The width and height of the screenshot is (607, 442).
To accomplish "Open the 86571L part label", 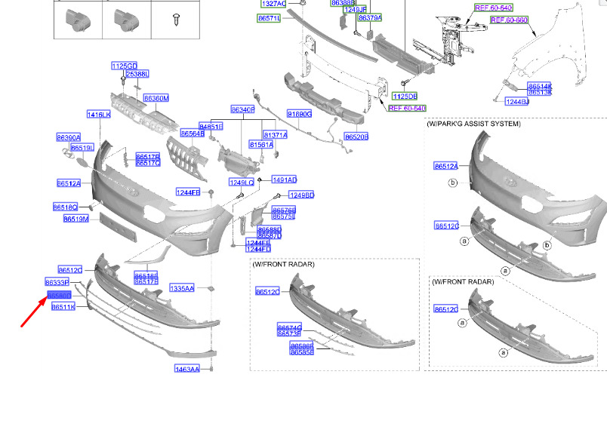I will pos(269,18).
